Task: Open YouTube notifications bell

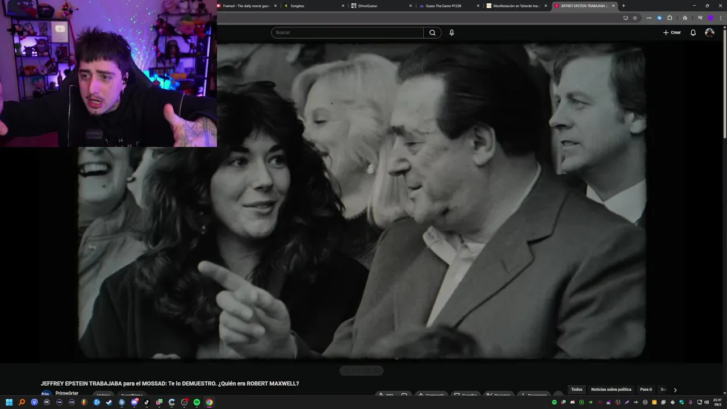Action: [x=693, y=32]
